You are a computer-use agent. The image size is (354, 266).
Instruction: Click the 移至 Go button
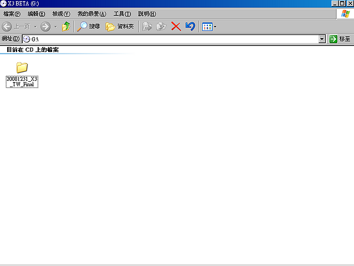[340, 39]
